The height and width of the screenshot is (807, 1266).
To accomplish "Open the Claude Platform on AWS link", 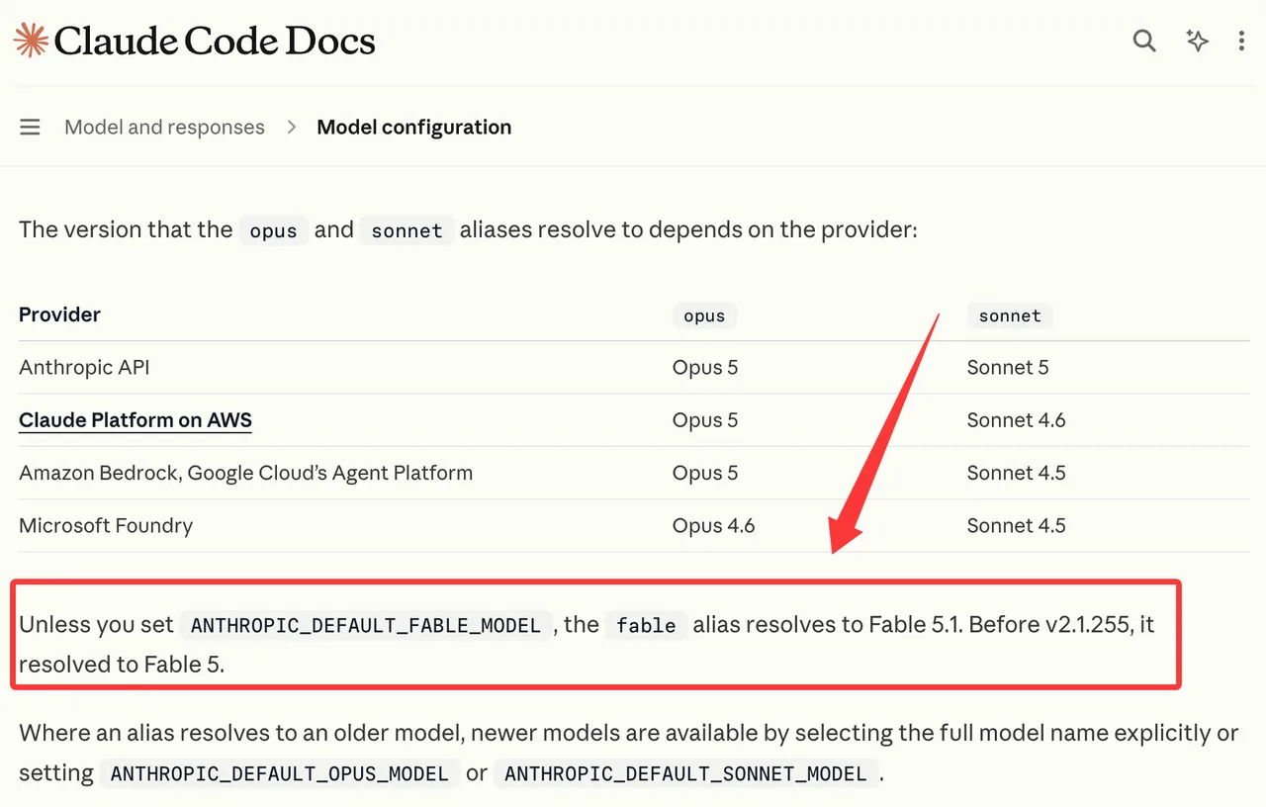I will pos(136,420).
